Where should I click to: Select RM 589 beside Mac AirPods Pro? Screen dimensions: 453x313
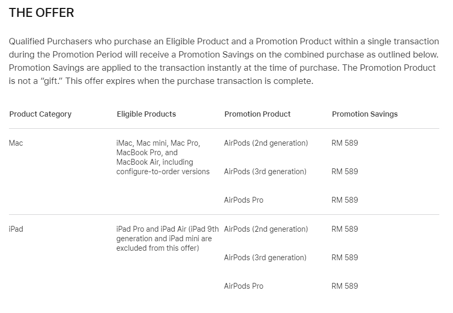point(344,200)
